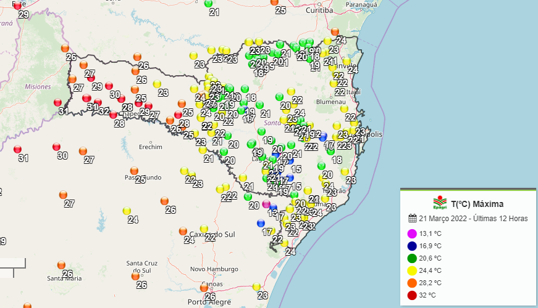538x308 pixels.
Task: Click the Novo Hamburgo city label
Action: click(x=214, y=269)
